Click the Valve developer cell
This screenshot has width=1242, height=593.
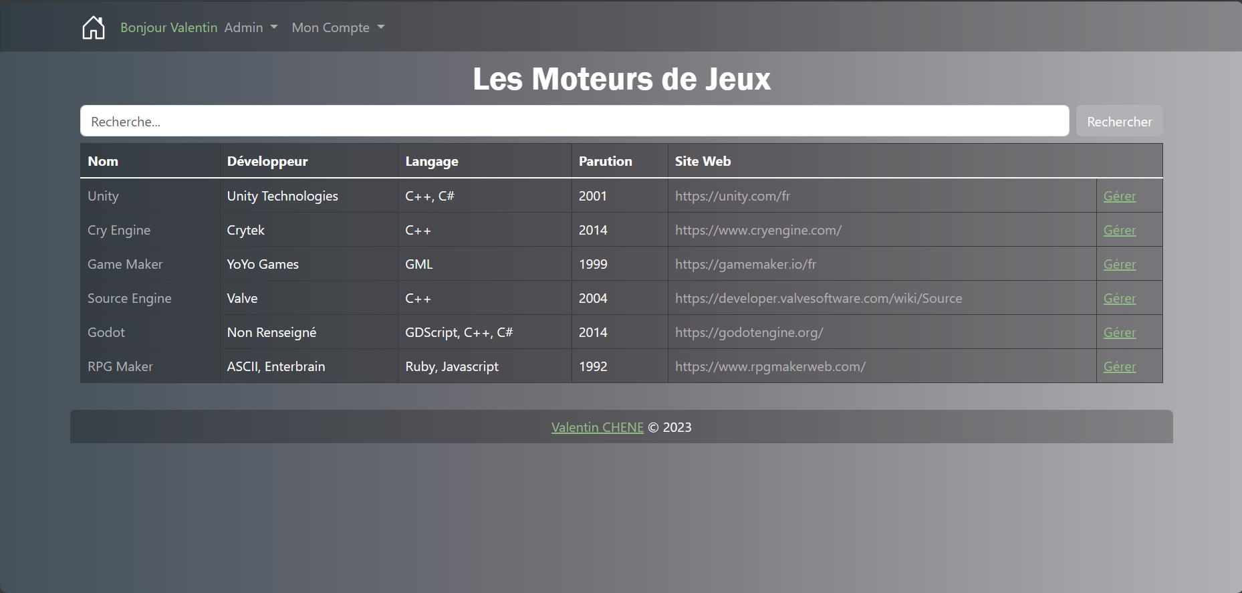coord(309,298)
